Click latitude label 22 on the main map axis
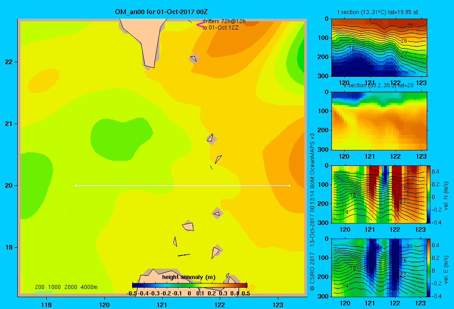Image resolution: width=454 pixels, height=309 pixels. pyautogui.click(x=9, y=62)
